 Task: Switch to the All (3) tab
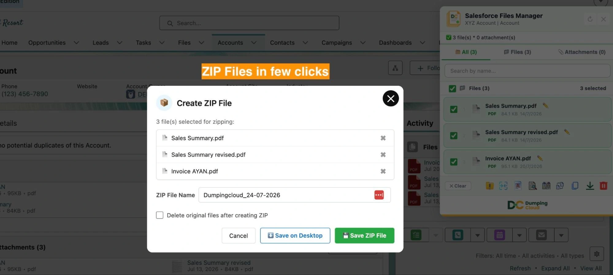(466, 52)
